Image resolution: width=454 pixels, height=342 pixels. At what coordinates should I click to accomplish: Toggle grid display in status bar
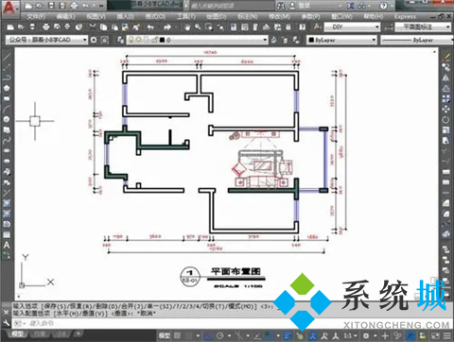point(178,335)
